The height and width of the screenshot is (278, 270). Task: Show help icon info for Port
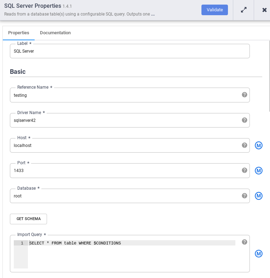click(244, 170)
